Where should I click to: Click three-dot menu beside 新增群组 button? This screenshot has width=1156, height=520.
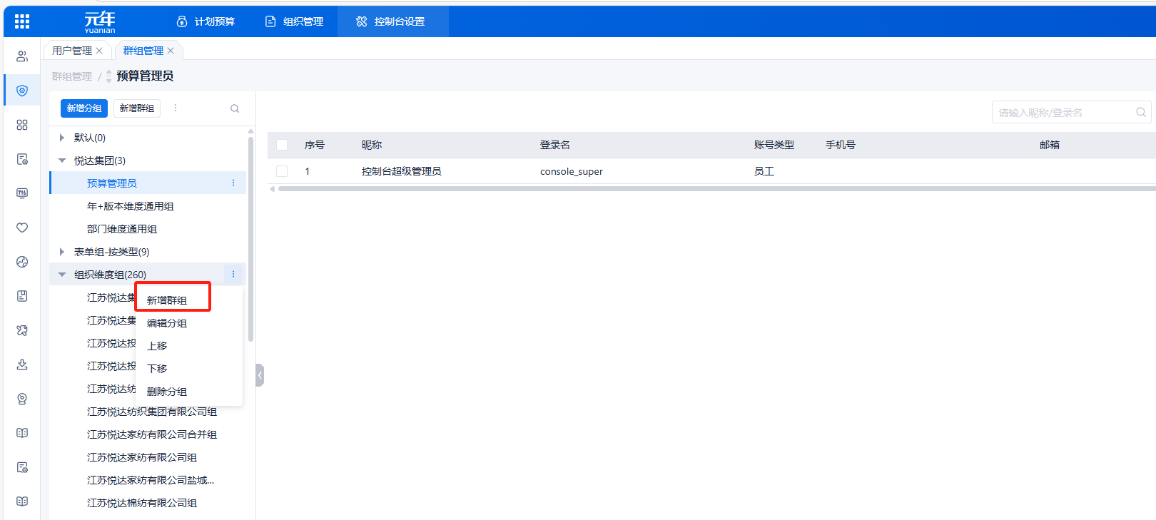point(176,108)
